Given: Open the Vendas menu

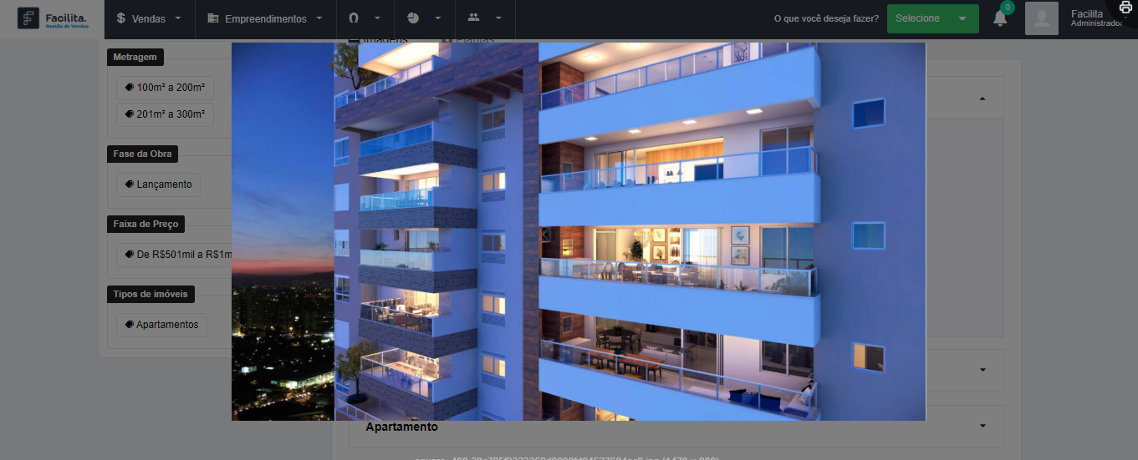Looking at the screenshot, I should 150,18.
